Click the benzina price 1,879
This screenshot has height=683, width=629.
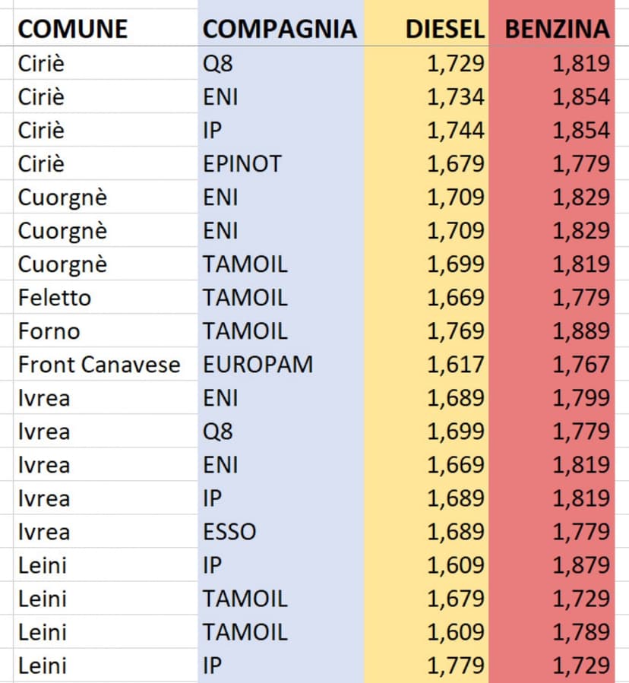581,565
